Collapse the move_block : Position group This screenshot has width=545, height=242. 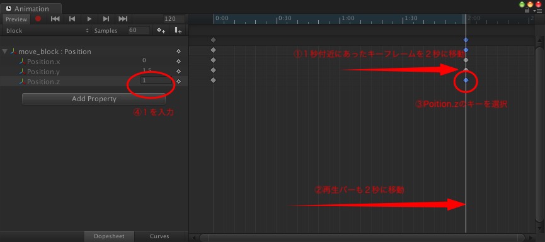pyautogui.click(x=4, y=52)
